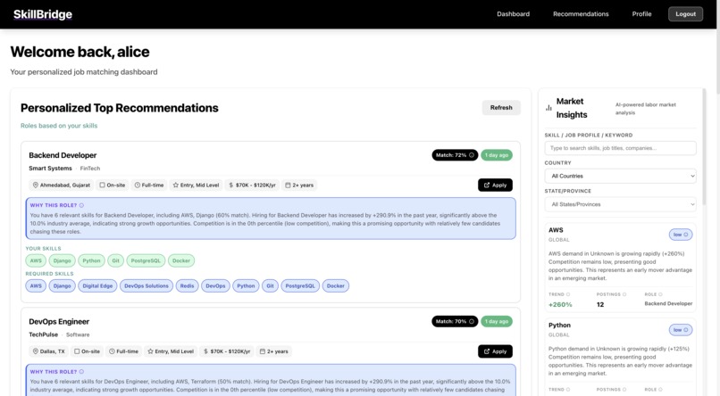The height and width of the screenshot is (396, 720).
Task: Click the Backend Developer role in AWS card
Action: (668, 303)
